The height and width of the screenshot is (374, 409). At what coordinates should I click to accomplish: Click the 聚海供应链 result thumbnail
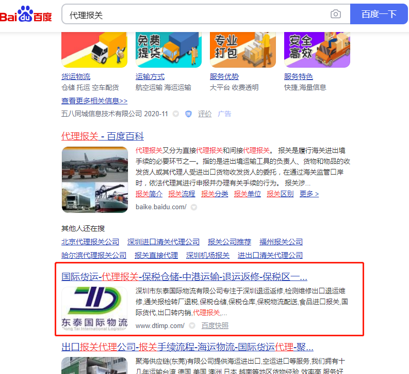click(94, 365)
